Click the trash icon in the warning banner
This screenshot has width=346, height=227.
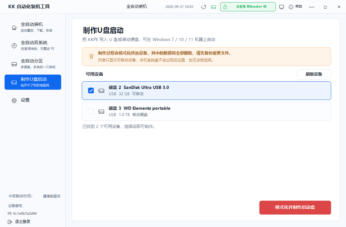pyautogui.click(x=91, y=56)
